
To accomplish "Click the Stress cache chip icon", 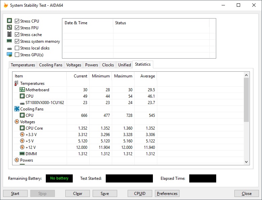I will (x=9, y=34).
